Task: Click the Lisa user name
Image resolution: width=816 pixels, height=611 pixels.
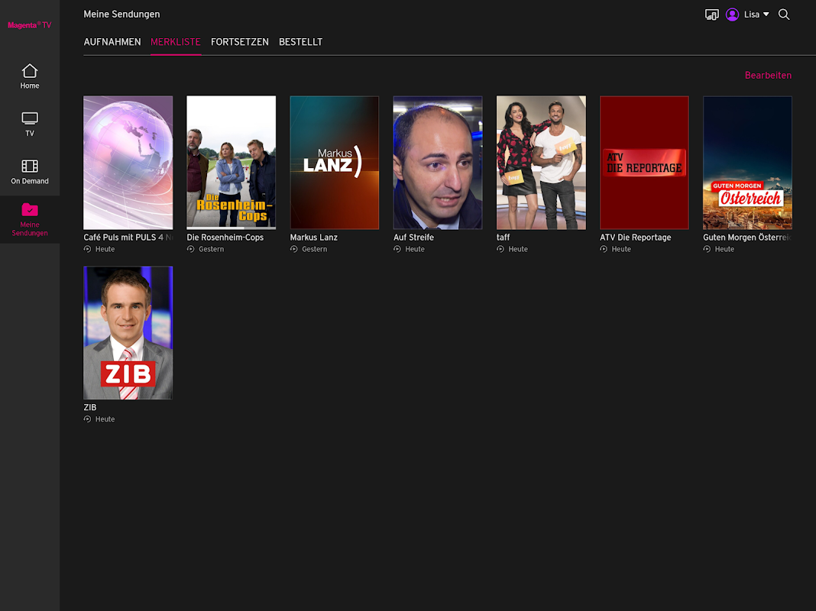Action: (752, 15)
